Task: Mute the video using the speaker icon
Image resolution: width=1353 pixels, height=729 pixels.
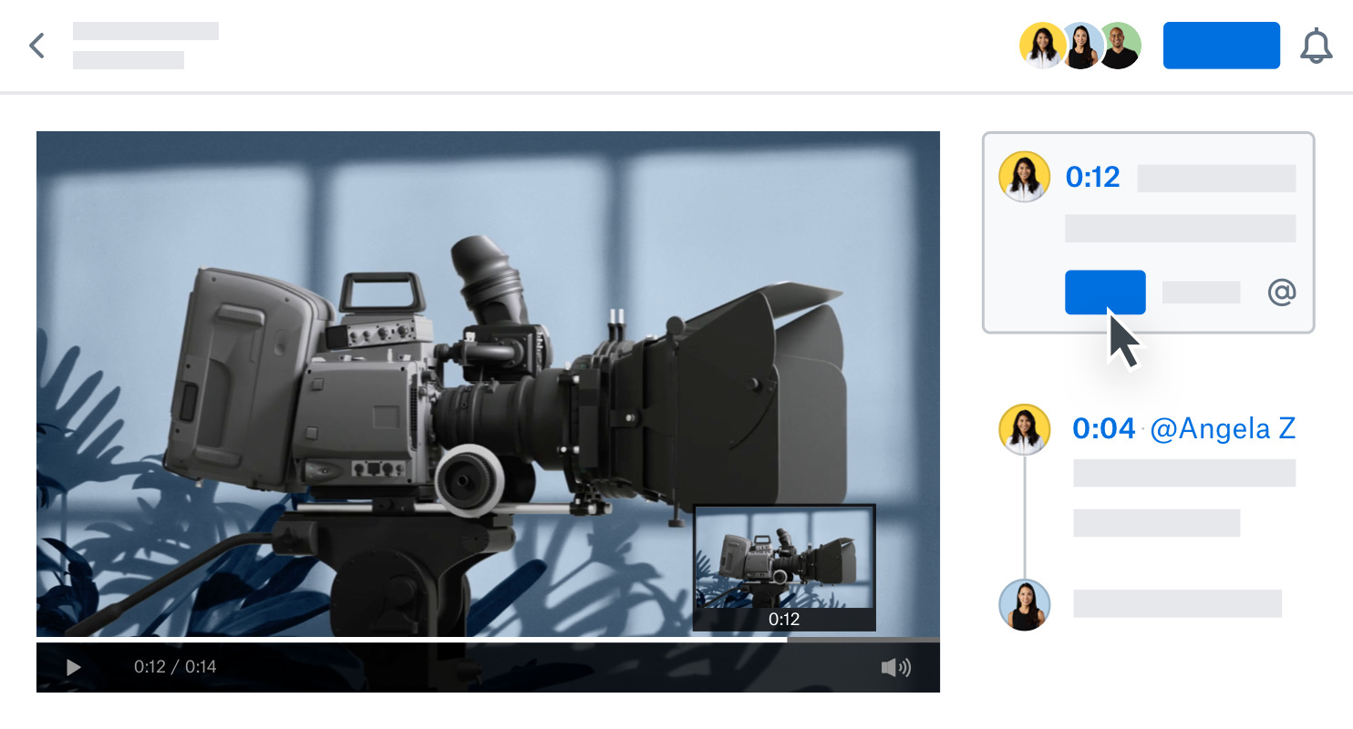Action: pos(895,668)
